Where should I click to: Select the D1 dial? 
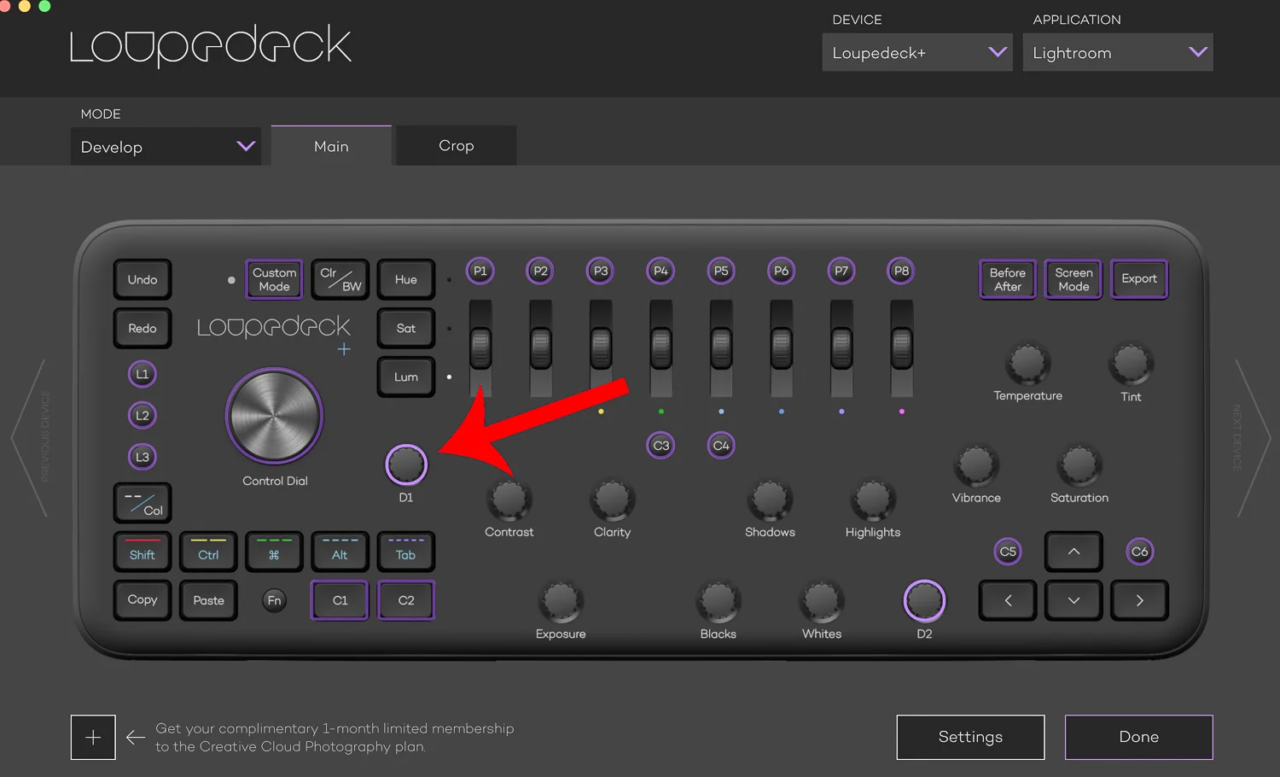pos(406,464)
